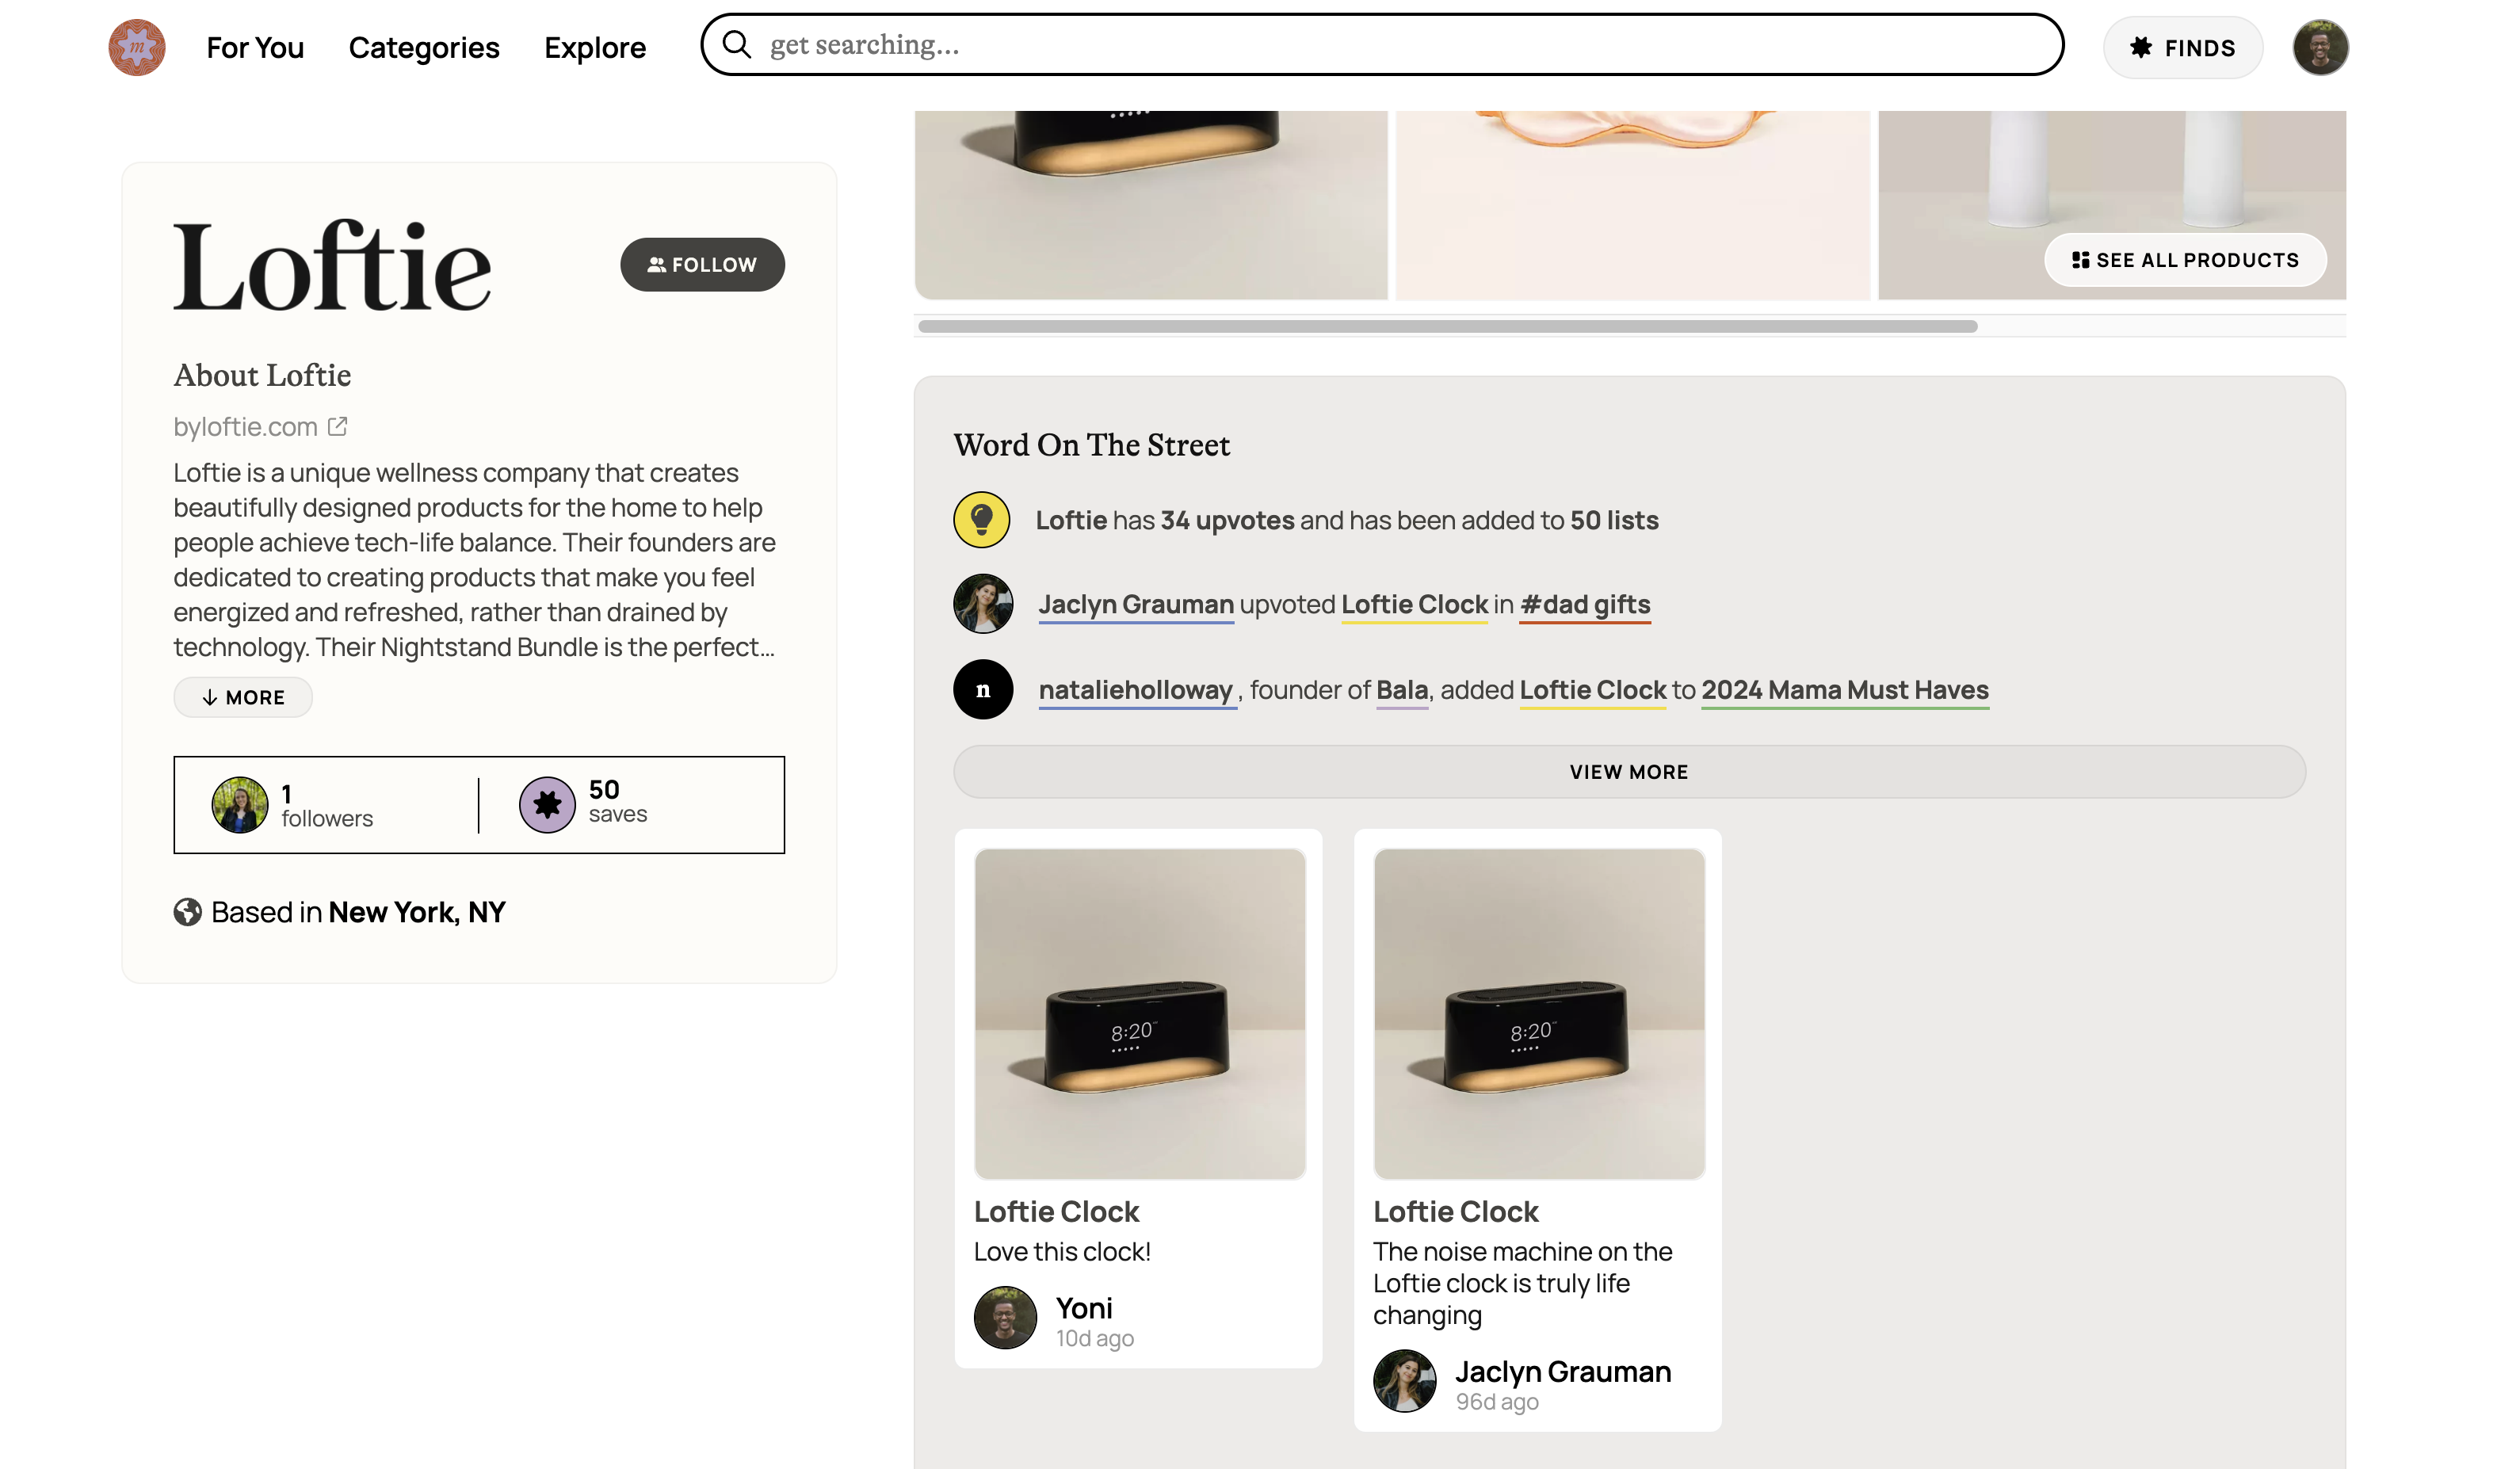The width and height of the screenshot is (2520, 1469).
Task: Click the site logo icon
Action: (137, 47)
